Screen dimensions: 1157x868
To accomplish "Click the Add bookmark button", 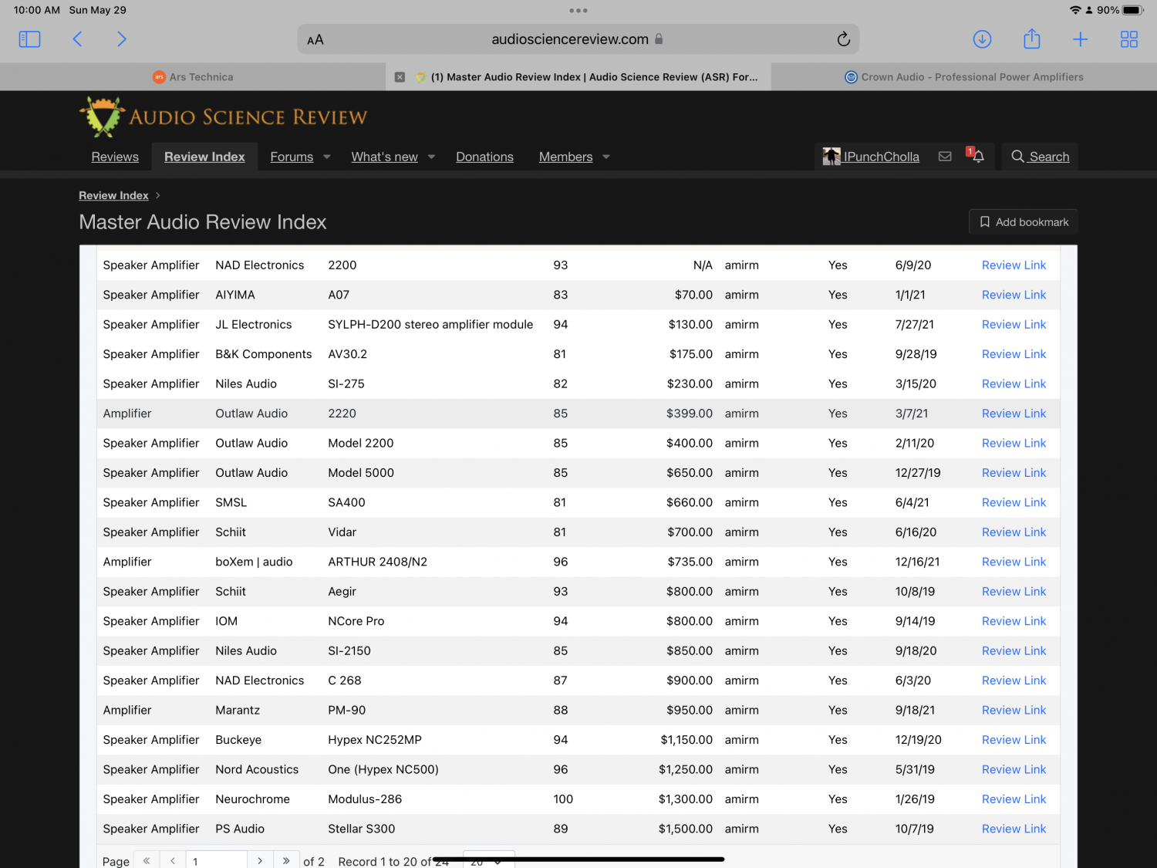I will pos(1024,222).
